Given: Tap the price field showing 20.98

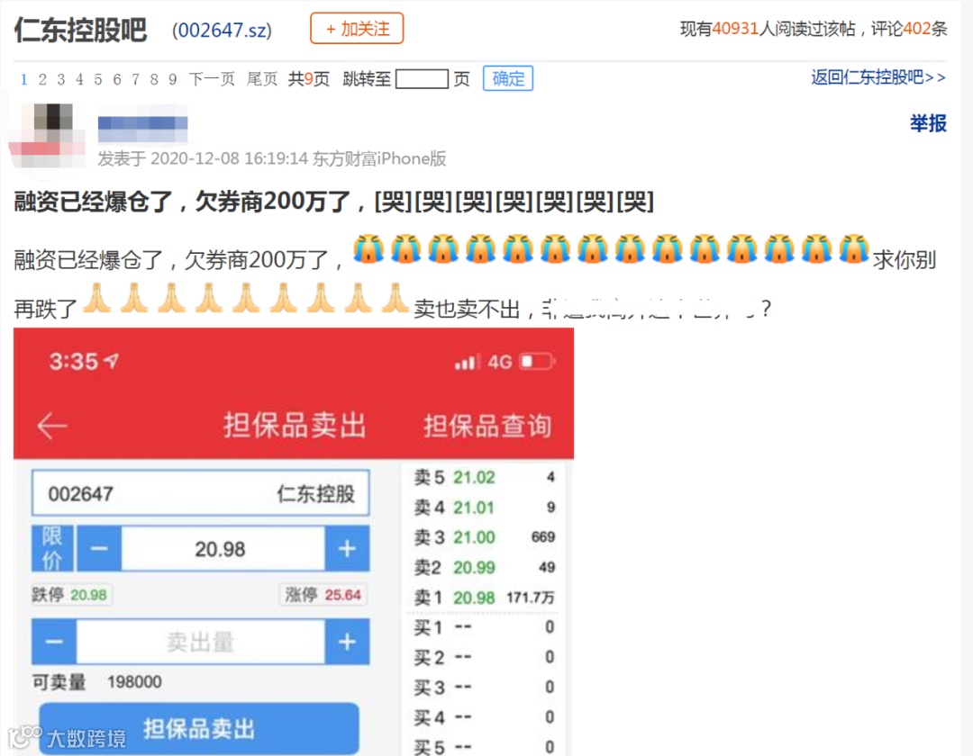Looking at the screenshot, I should tap(223, 548).
